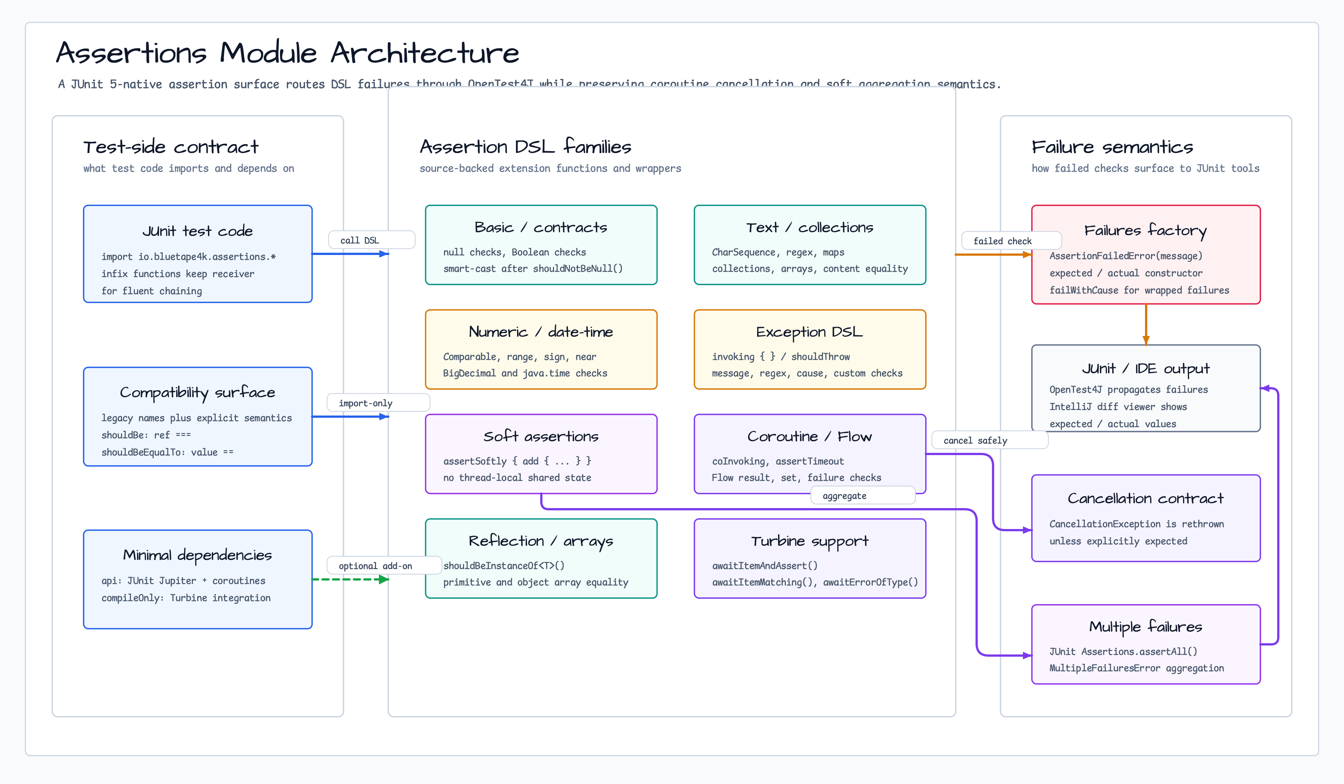The width and height of the screenshot is (1344, 784).
Task: Click 'import io.bluetape4k.assertions.*' line
Action: [x=189, y=256]
